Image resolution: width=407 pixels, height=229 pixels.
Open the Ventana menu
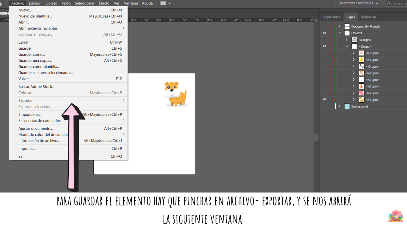pyautogui.click(x=131, y=3)
